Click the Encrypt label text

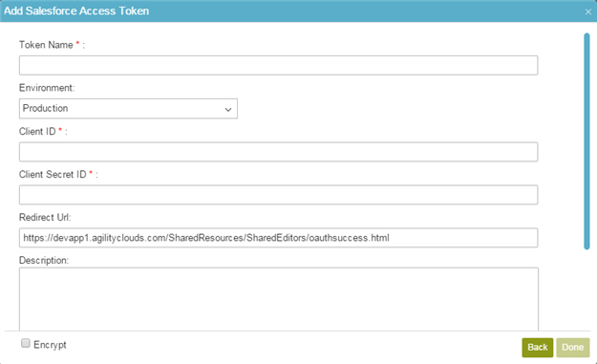tap(50, 345)
